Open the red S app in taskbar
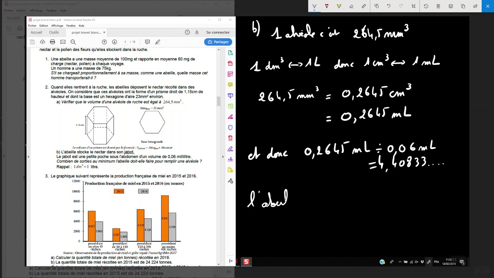The width and height of the screenshot is (494, 278). click(x=246, y=262)
